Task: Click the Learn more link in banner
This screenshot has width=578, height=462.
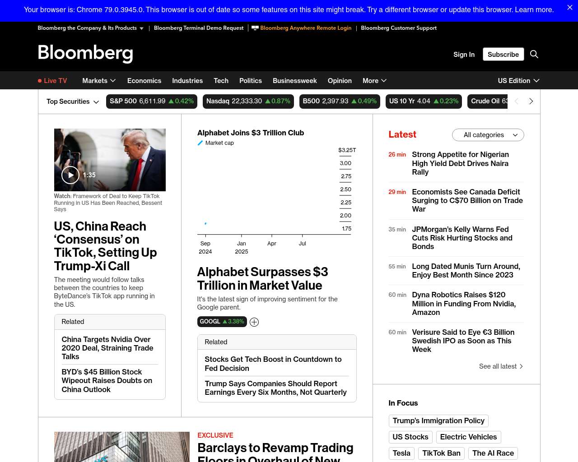Action: point(534,9)
